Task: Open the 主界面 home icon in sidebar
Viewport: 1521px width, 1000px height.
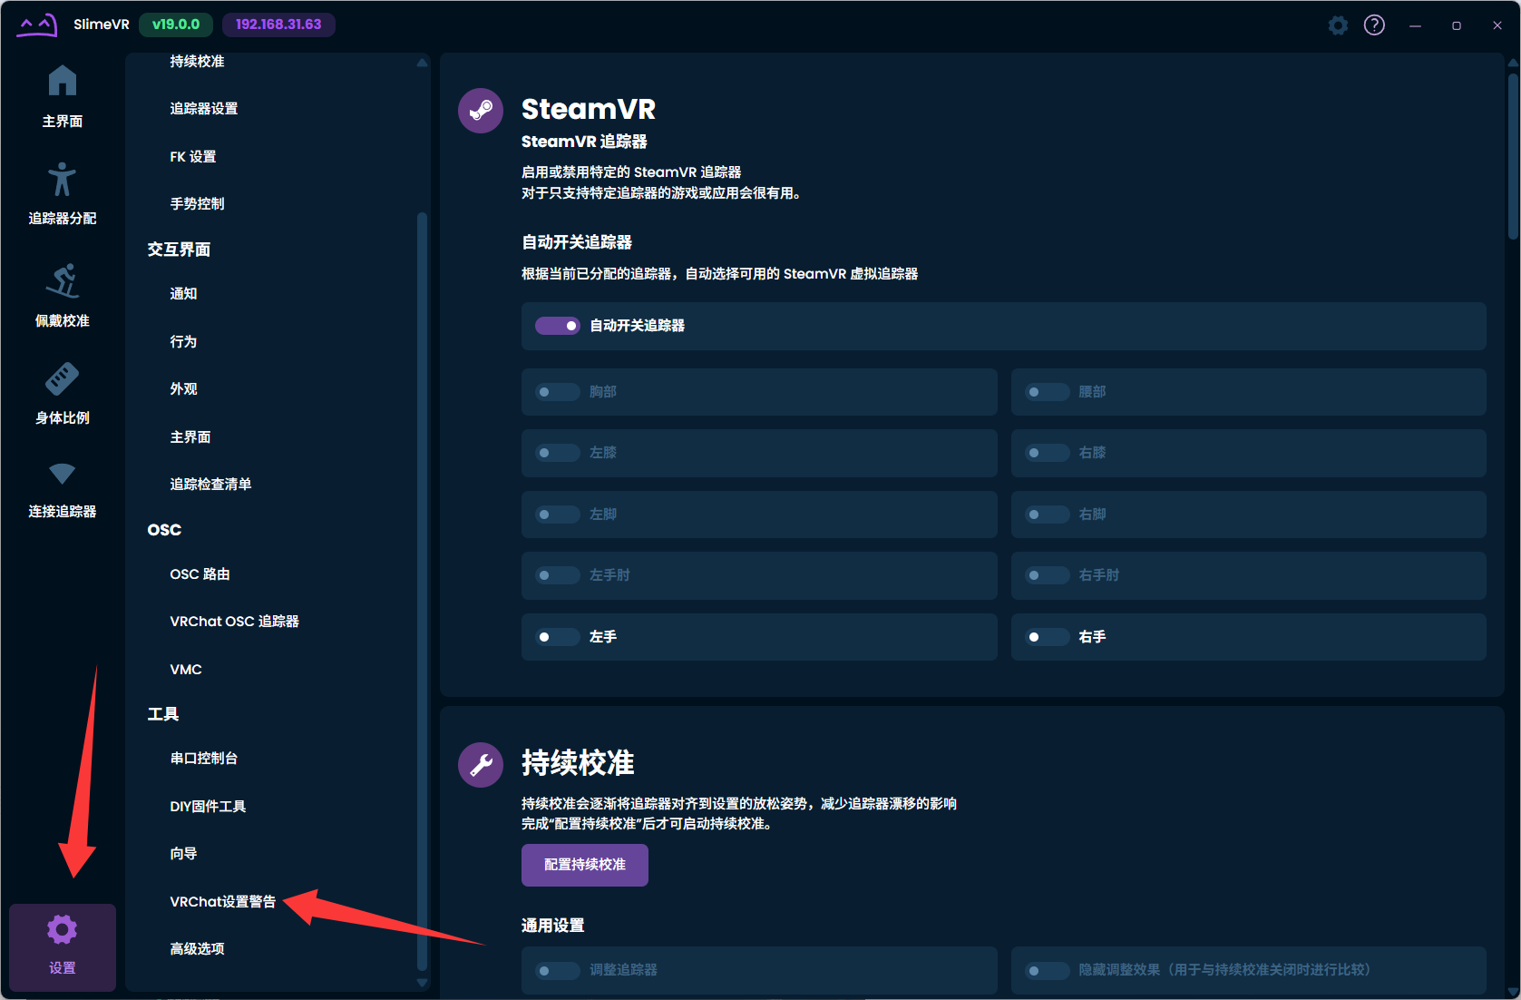Action: [62, 81]
